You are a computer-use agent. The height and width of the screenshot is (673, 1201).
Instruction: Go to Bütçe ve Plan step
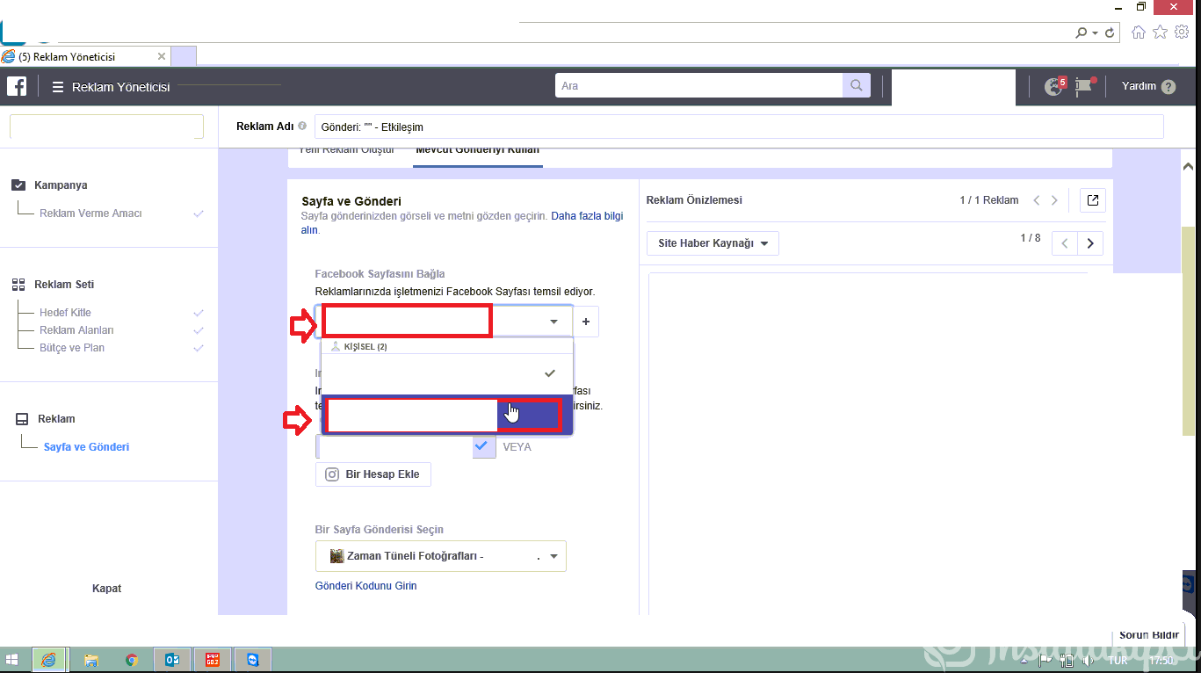pyautogui.click(x=72, y=348)
